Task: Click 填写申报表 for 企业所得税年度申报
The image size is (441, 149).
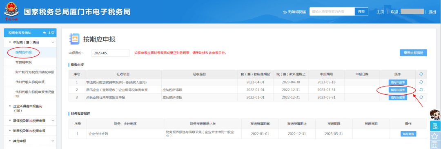Action: [x=397, y=90]
